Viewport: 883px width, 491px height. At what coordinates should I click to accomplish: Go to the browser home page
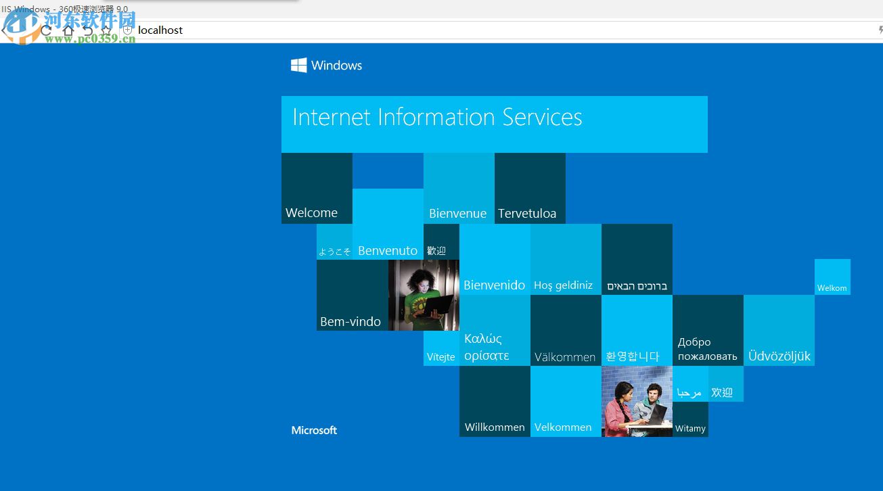pyautogui.click(x=68, y=30)
